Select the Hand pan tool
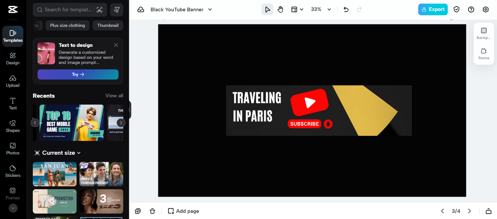The height and width of the screenshot is (219, 497). point(280,10)
